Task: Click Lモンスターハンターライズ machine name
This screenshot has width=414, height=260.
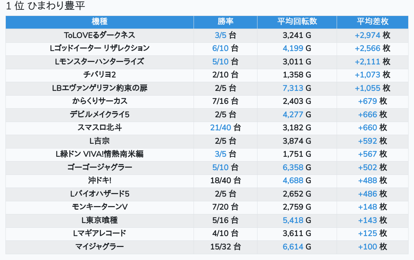Action: 100,62
